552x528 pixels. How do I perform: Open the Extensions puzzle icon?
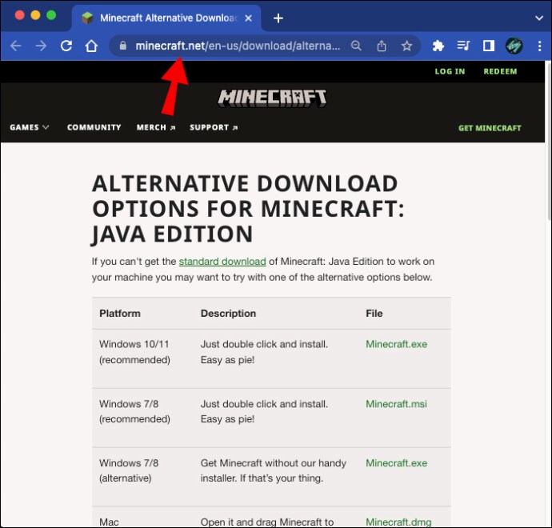click(438, 46)
